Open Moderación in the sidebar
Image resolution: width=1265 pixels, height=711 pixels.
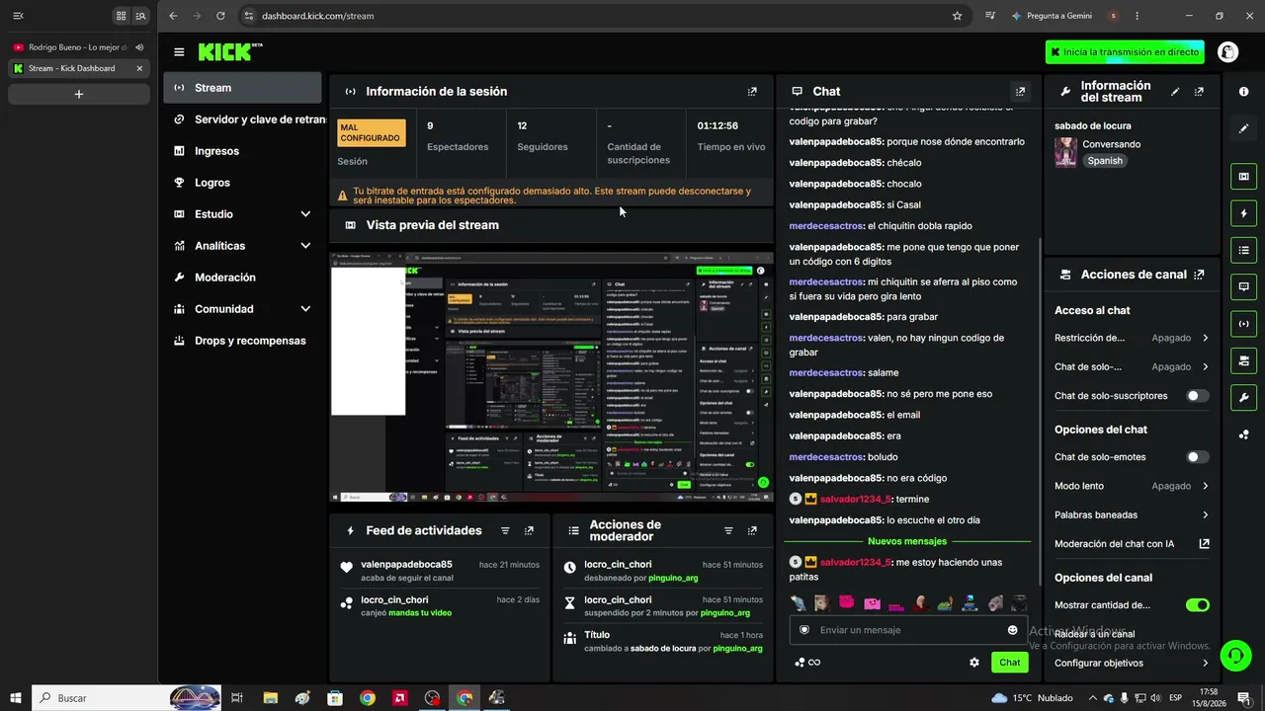point(242,277)
